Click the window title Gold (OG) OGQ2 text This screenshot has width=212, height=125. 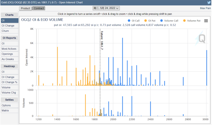coord(42,2)
